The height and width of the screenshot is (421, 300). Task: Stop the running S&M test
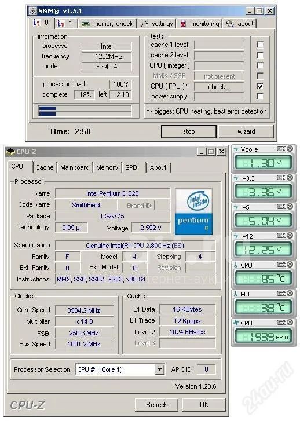click(x=189, y=131)
